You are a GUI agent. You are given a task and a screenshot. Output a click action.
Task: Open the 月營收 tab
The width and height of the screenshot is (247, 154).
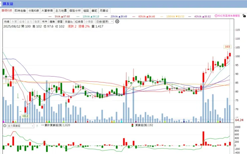click(104, 11)
